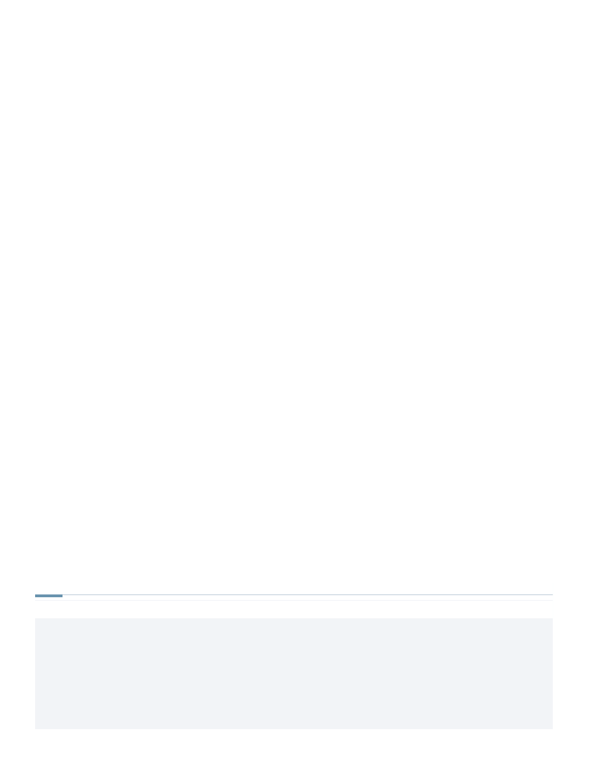Select the bottom-left corner of gray panel

tap(35, 728)
